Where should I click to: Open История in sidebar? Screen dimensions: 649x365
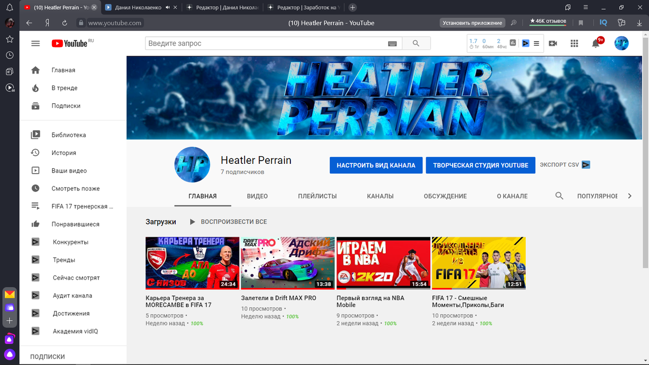[73, 153]
